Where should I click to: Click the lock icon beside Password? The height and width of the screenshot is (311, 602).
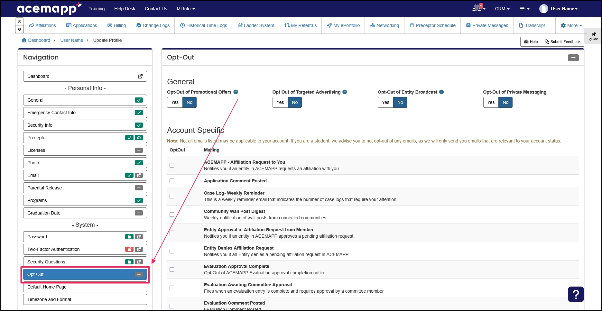coord(129,236)
